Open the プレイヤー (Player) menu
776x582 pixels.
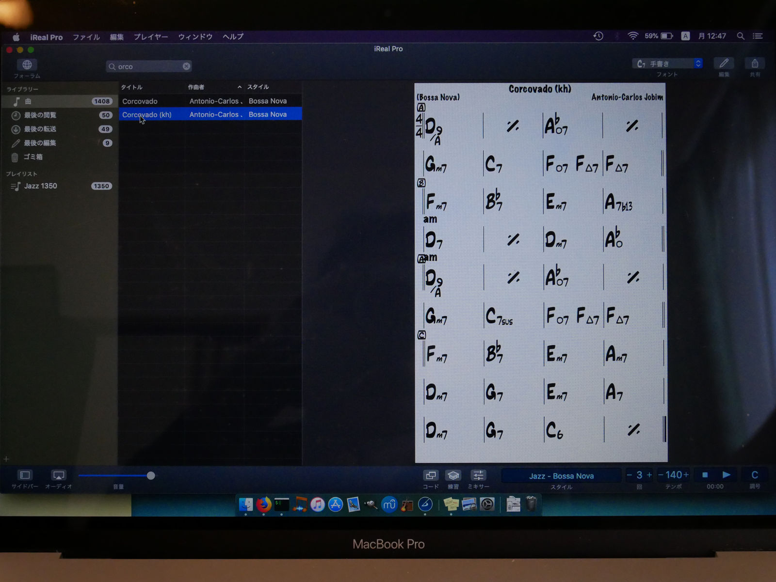(x=151, y=37)
